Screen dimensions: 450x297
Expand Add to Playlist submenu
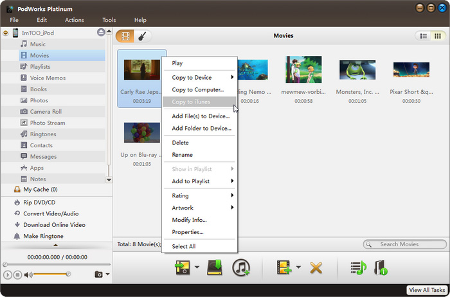click(199, 181)
